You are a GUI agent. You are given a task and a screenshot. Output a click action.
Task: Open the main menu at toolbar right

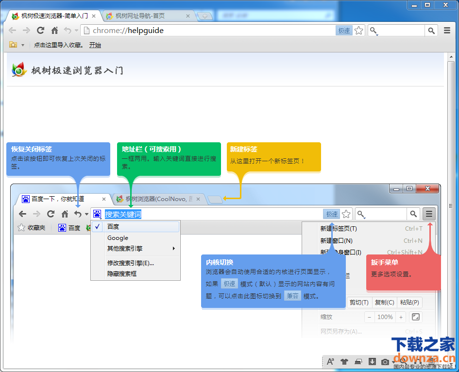click(x=447, y=31)
